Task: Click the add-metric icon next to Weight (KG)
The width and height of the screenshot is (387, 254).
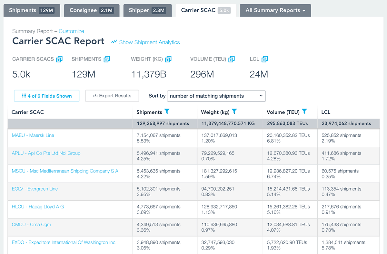Action: pos(168,59)
